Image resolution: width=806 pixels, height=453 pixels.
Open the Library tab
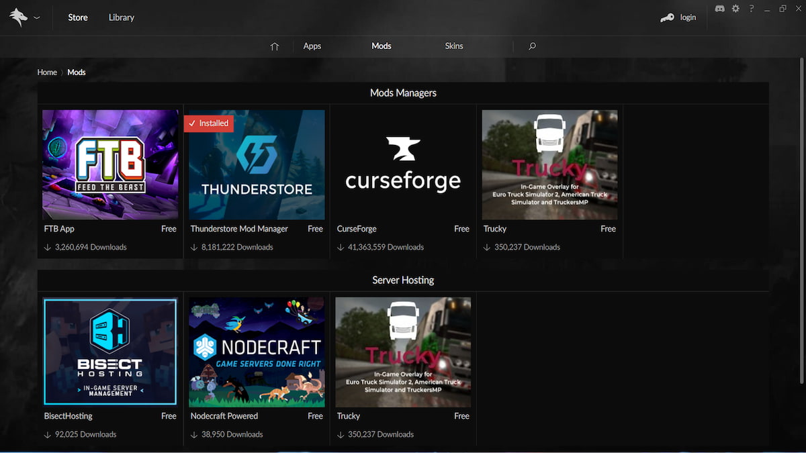pyautogui.click(x=121, y=17)
